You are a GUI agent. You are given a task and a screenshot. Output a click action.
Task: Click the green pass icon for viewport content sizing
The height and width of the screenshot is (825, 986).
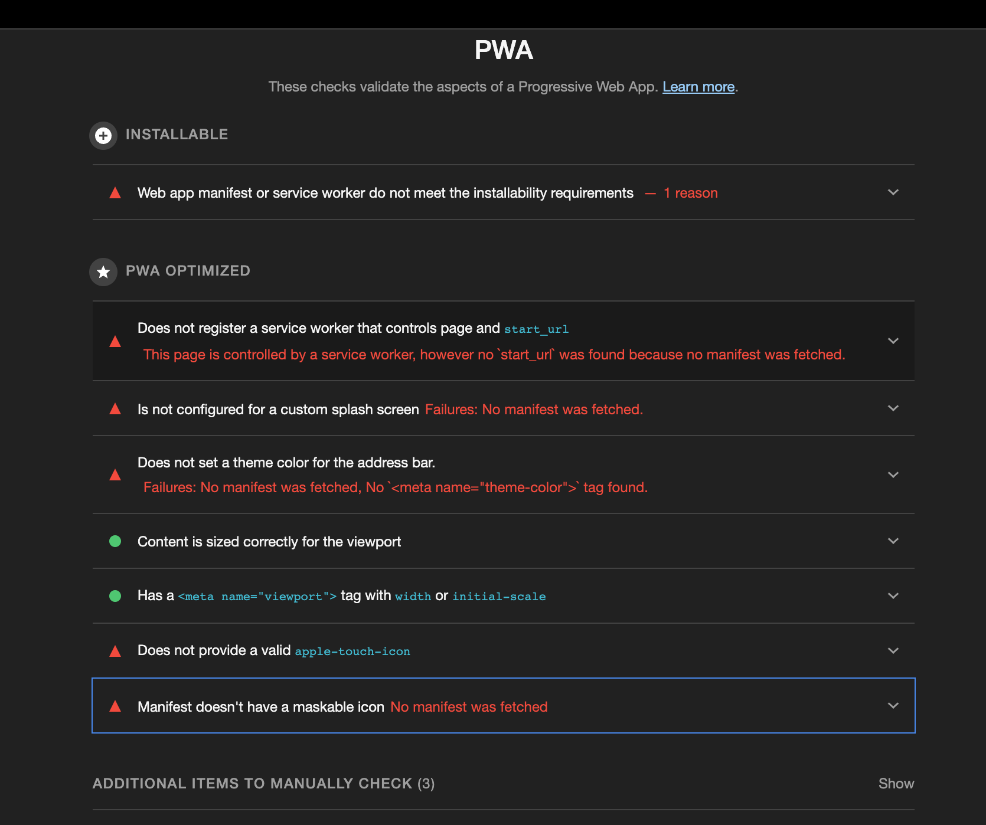[115, 541]
